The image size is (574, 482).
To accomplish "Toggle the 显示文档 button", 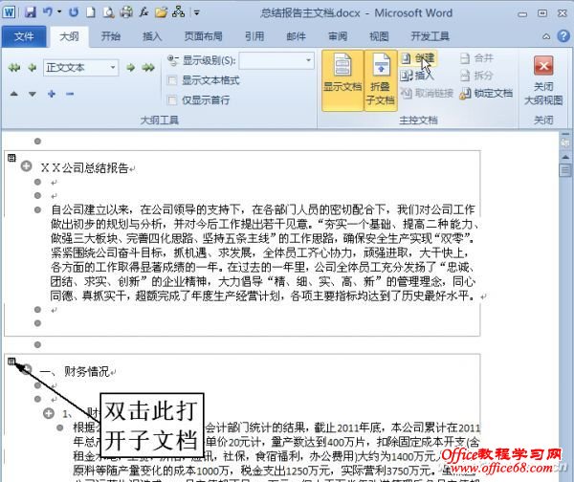I will [342, 80].
